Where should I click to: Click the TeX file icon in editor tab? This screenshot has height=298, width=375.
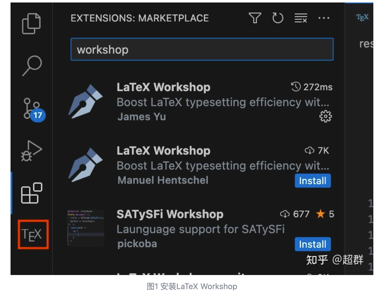362,18
